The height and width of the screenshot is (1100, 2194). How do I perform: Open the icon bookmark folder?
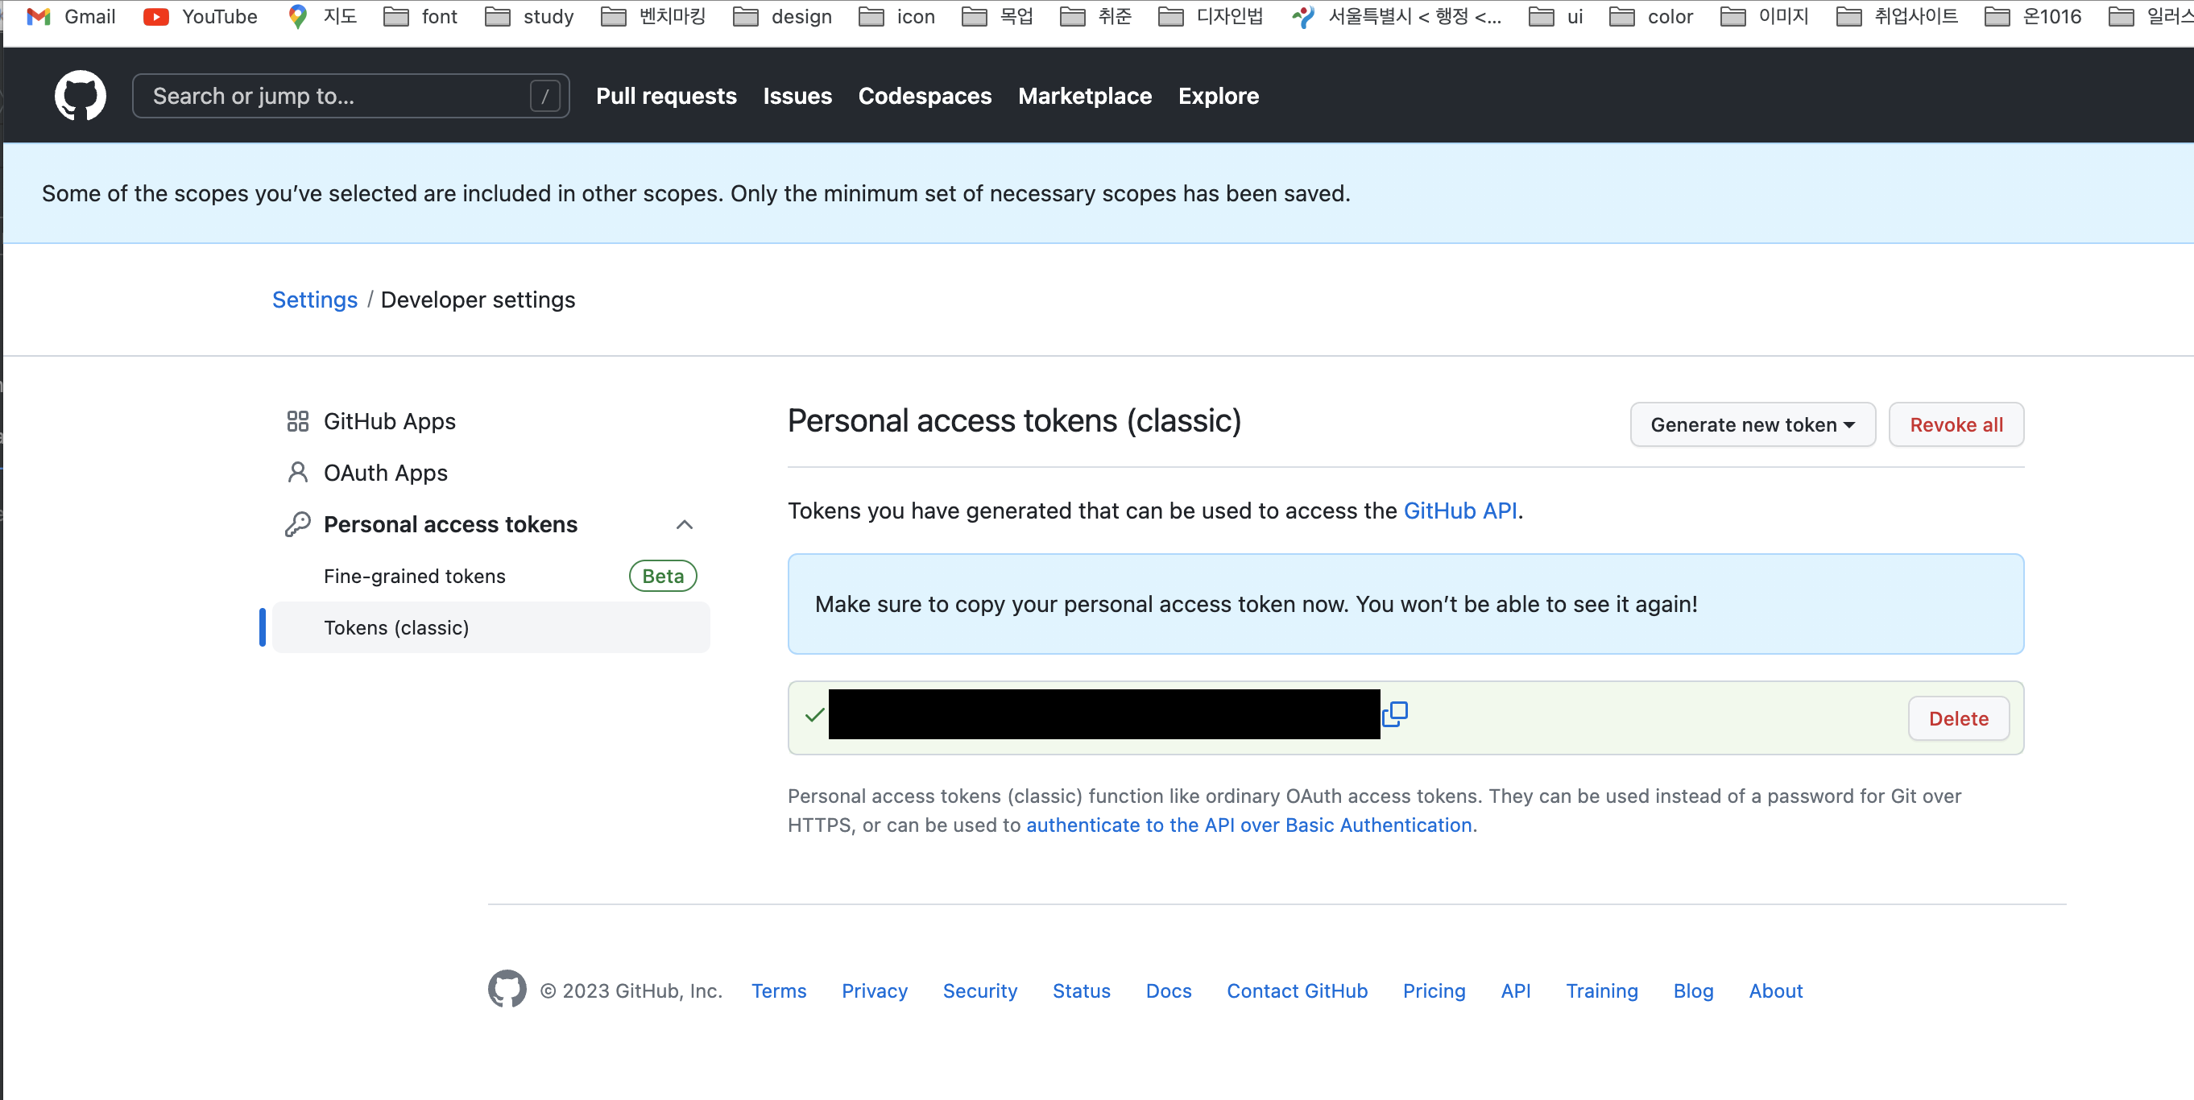pyautogui.click(x=896, y=16)
